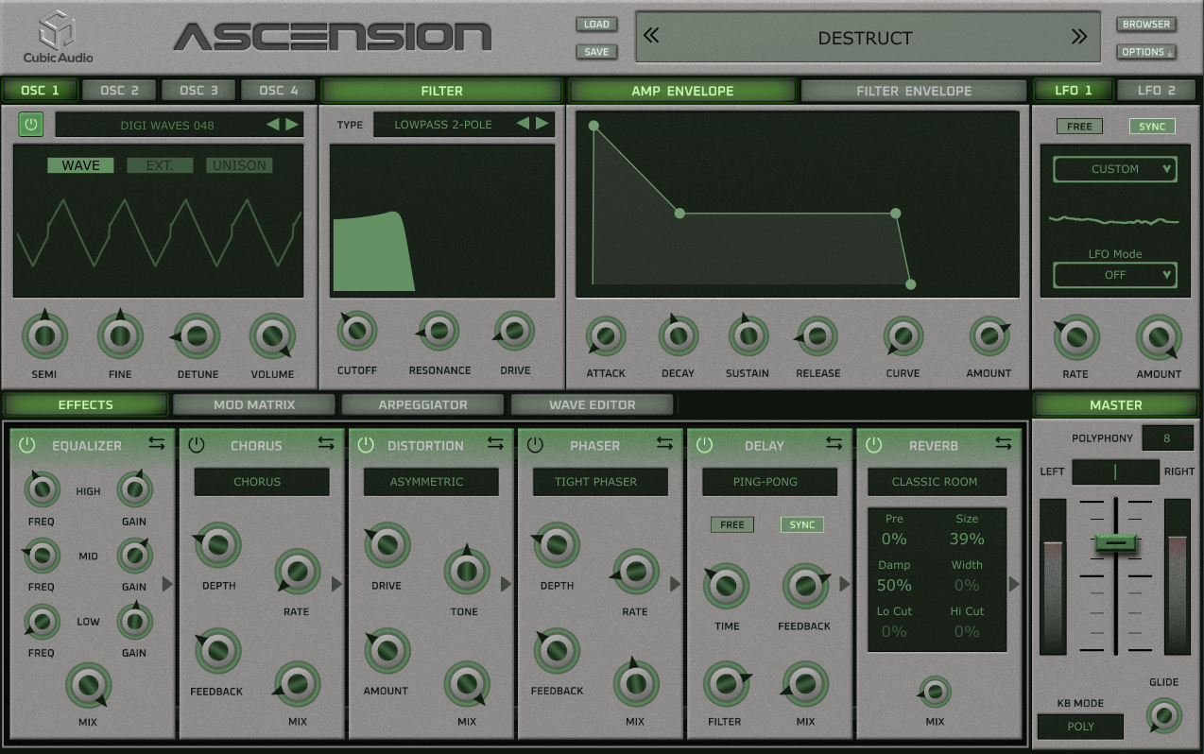Click Delay FEEDBACK knob

(x=805, y=586)
